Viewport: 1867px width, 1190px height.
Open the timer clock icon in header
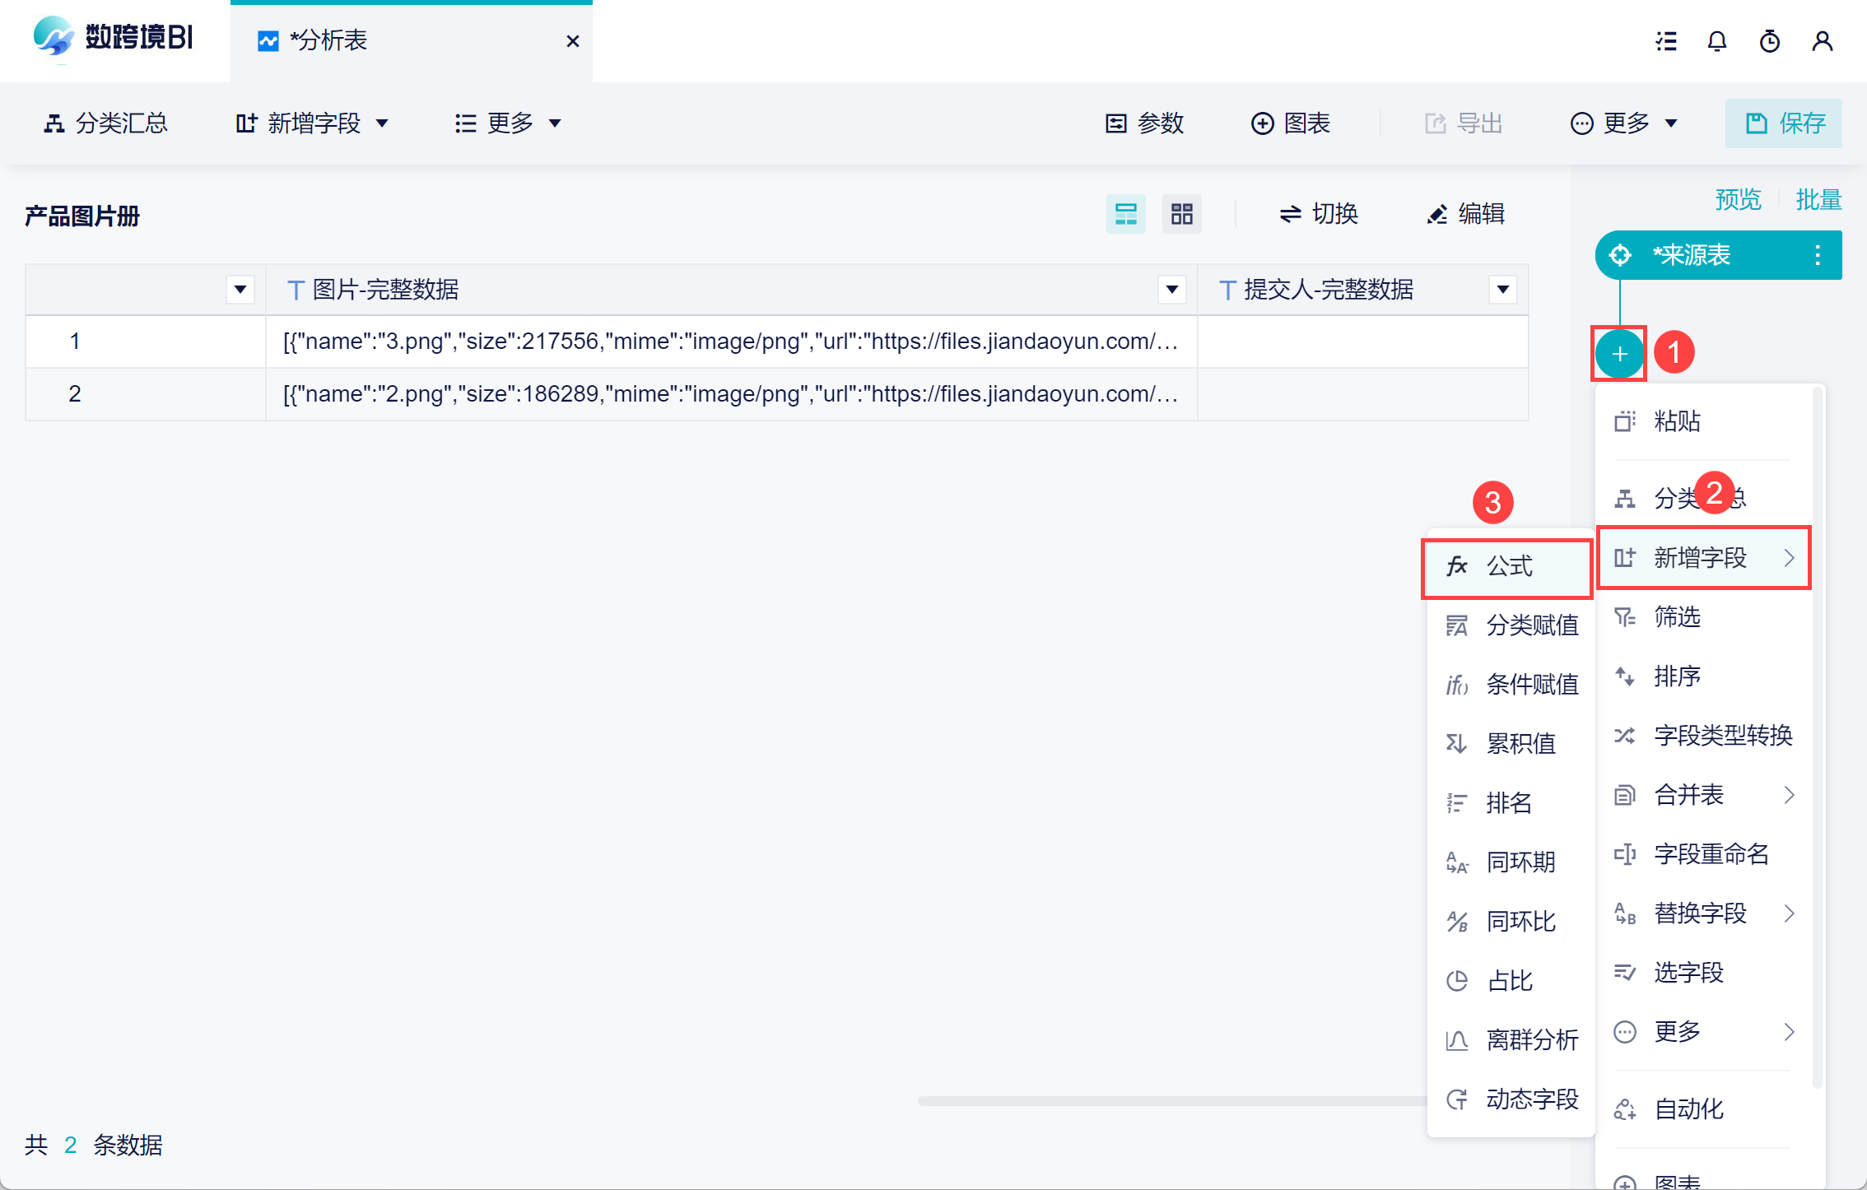tap(1769, 41)
